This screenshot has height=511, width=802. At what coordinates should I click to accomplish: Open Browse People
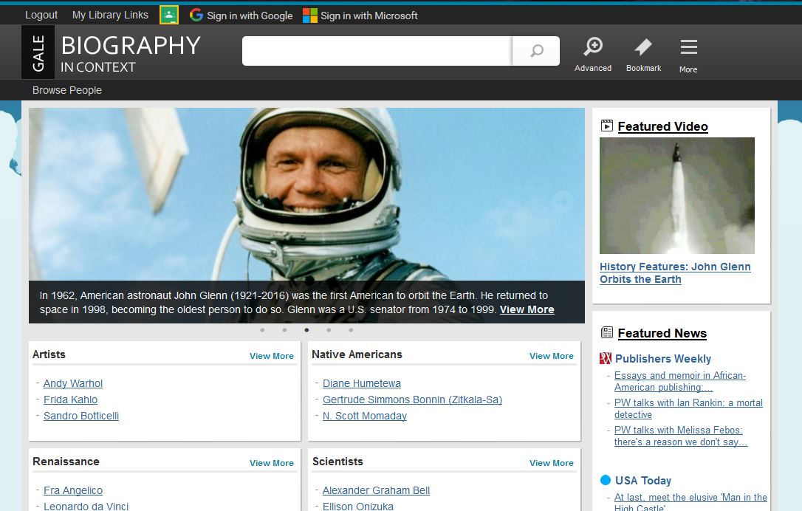coord(67,90)
